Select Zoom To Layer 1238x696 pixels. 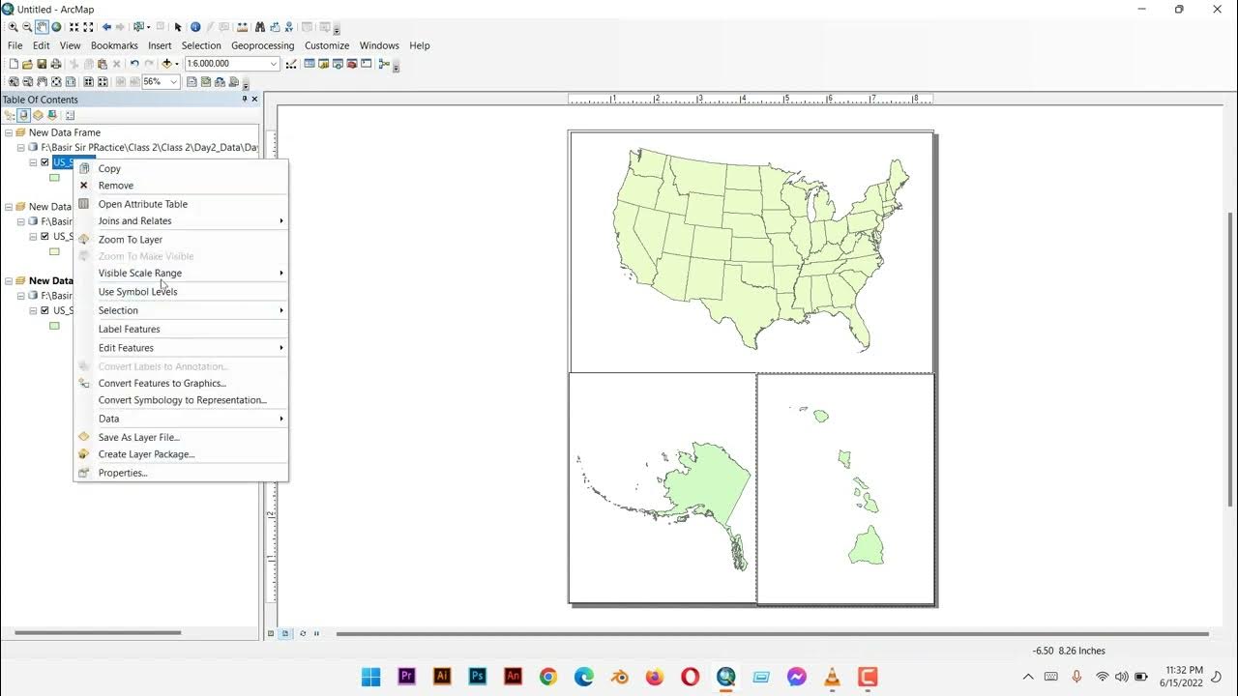181,240
